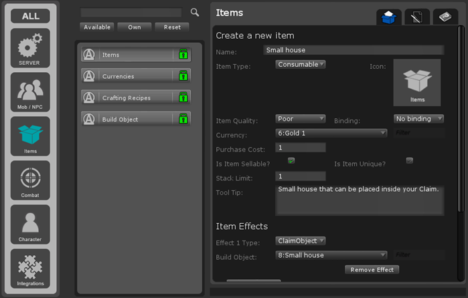468x298 pixels.
Task: Click the search magnifier icon
Action: click(x=195, y=12)
